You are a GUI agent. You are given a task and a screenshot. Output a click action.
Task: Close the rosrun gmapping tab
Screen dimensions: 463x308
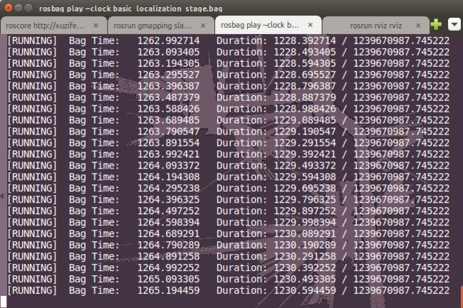(203, 26)
